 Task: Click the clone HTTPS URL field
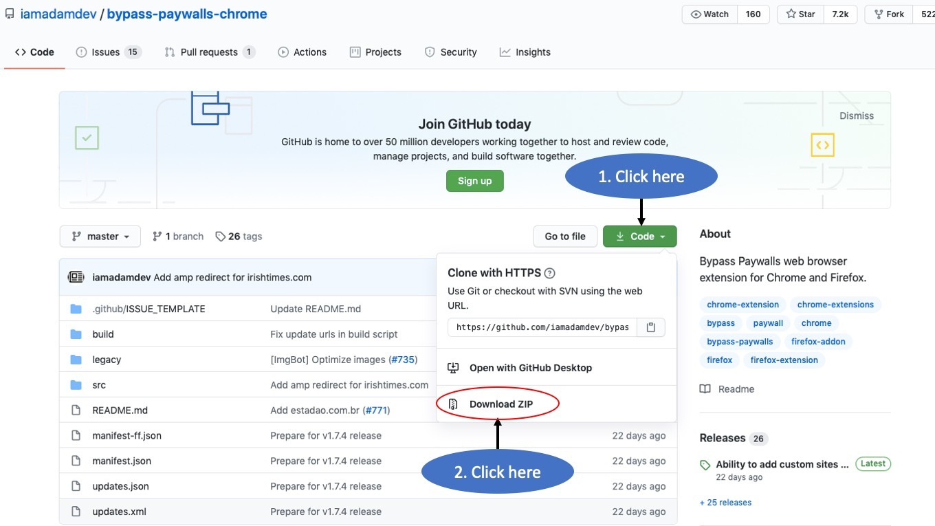pos(542,327)
